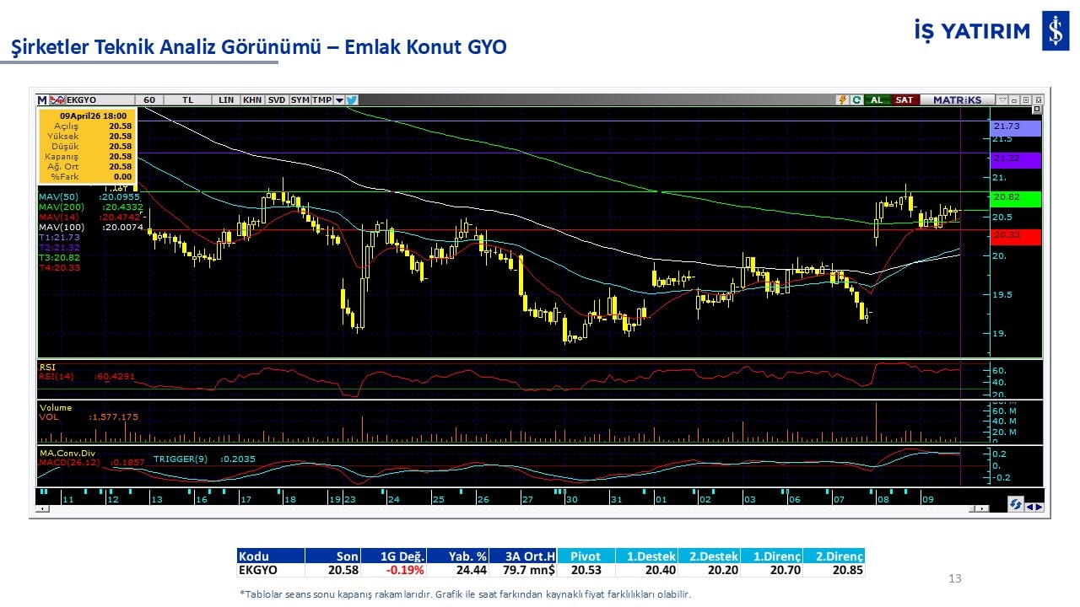This screenshot has height=607, width=1080.
Task: Click the green 20.82 price level label
Action: 1016,199
